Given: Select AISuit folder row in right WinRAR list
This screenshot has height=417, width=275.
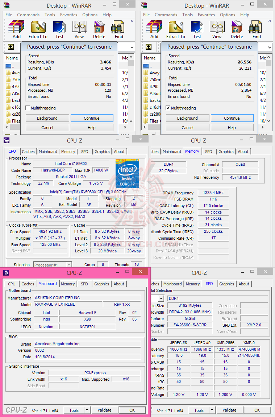Looking at the screenshot, I should tap(152, 93).
